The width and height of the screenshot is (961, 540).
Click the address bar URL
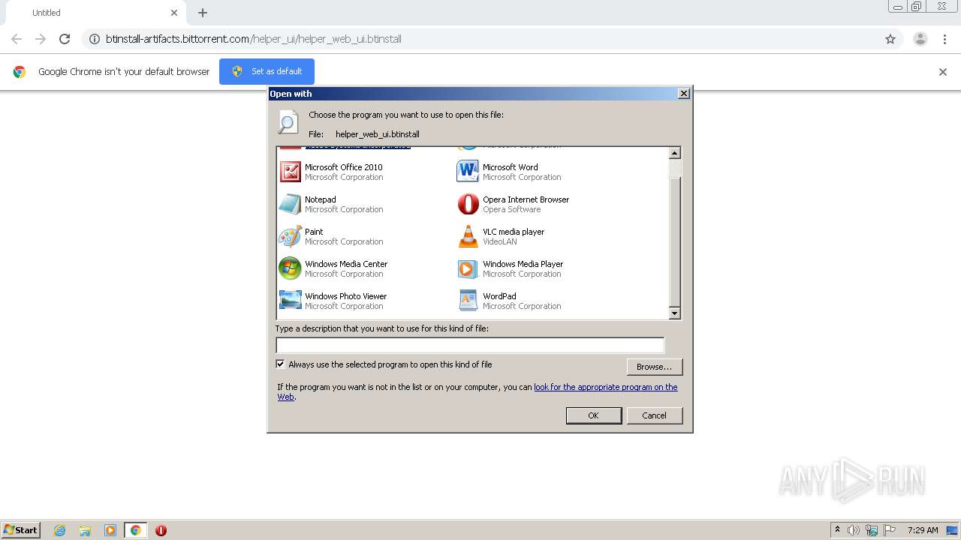point(254,39)
